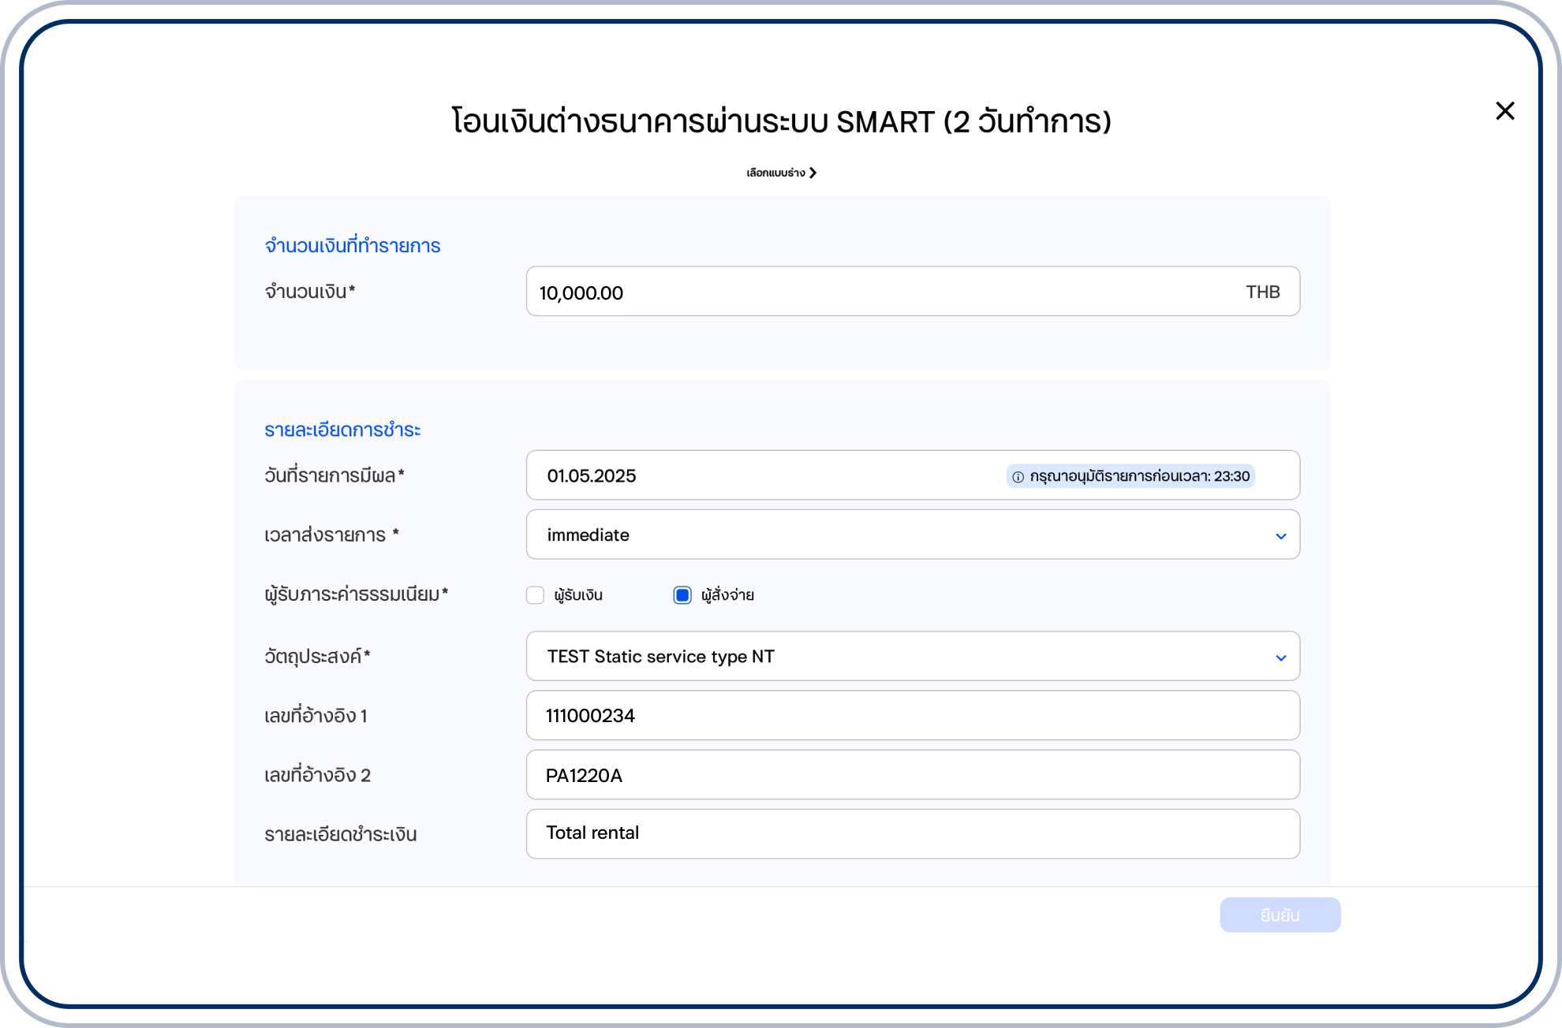Click the ผู้สั่งจ่าย checkbox label text
The height and width of the screenshot is (1028, 1562).
727,595
